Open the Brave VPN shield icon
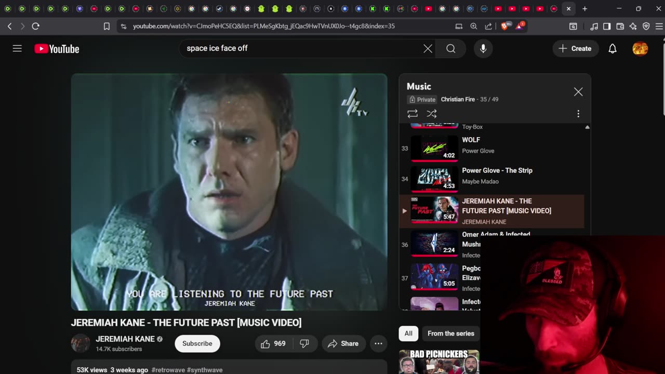This screenshot has height=374, width=665. click(646, 26)
